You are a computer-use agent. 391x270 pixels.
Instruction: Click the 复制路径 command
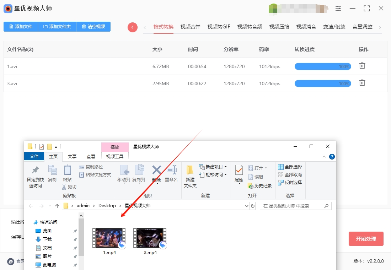[x=91, y=167]
